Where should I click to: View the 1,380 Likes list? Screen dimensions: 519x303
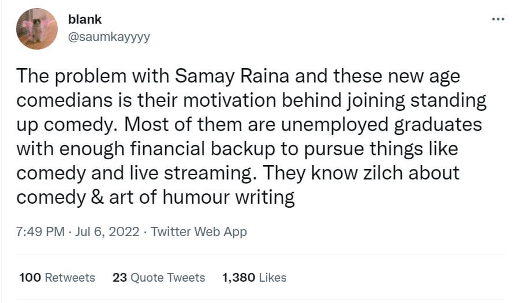[254, 278]
